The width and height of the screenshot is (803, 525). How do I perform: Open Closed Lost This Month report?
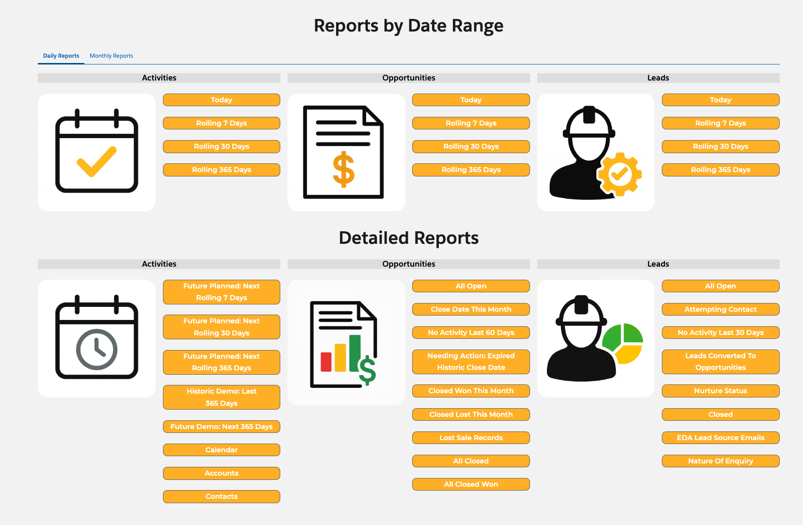pos(471,414)
